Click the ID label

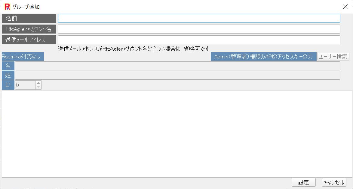8,85
